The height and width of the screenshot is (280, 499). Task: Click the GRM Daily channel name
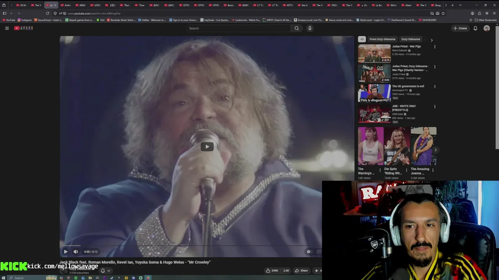[x=397, y=114]
